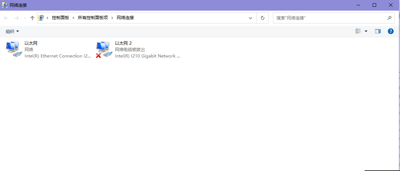Navigate to 控制面板 in breadcrumb
This screenshot has height=171, width=400.
point(60,18)
